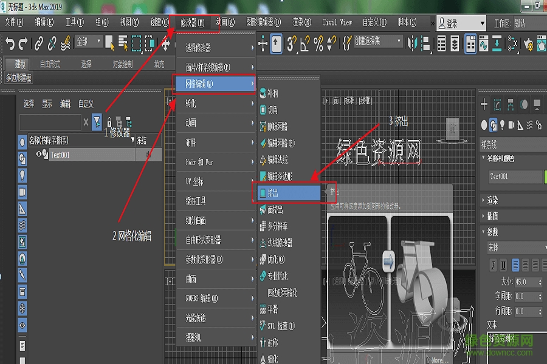Expand the 渲染 rollout
This screenshot has height=364, width=547.
(492, 200)
